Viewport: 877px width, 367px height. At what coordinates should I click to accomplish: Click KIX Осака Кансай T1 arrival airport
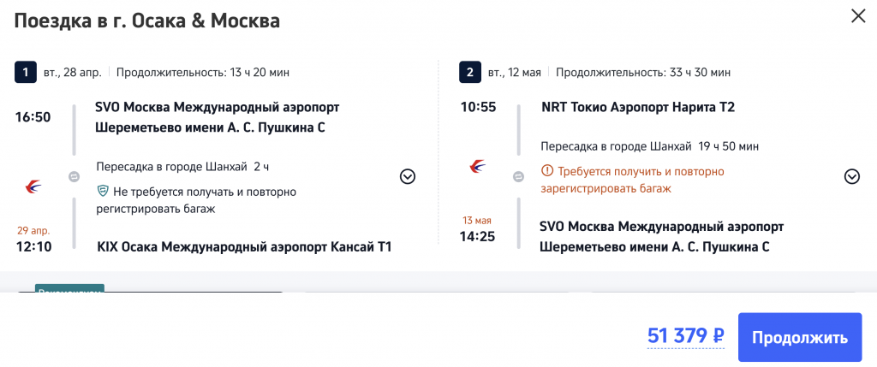coord(244,247)
